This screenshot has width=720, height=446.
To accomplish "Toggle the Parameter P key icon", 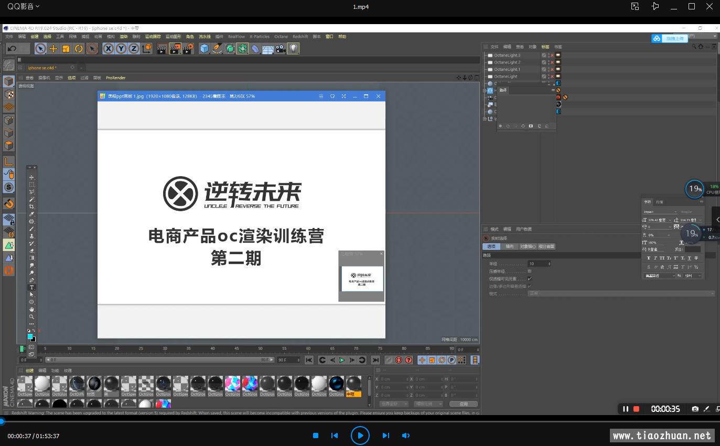I will click(x=452, y=360).
